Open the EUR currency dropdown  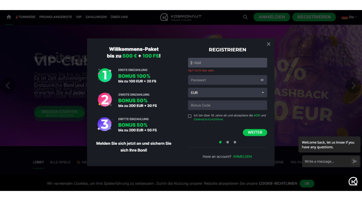tap(227, 92)
